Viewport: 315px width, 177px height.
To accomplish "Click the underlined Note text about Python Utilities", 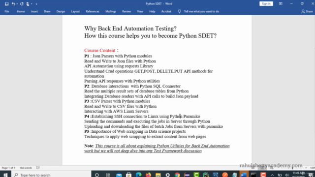I will (x=157, y=148).
